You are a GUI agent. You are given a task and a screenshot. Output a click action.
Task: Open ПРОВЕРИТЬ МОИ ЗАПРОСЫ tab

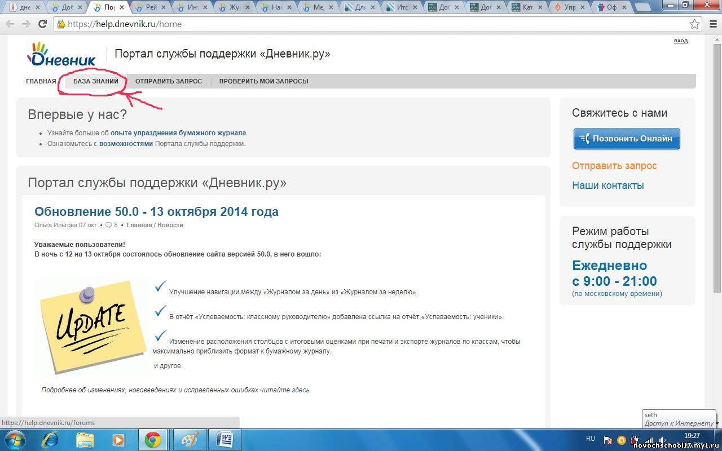(x=263, y=81)
